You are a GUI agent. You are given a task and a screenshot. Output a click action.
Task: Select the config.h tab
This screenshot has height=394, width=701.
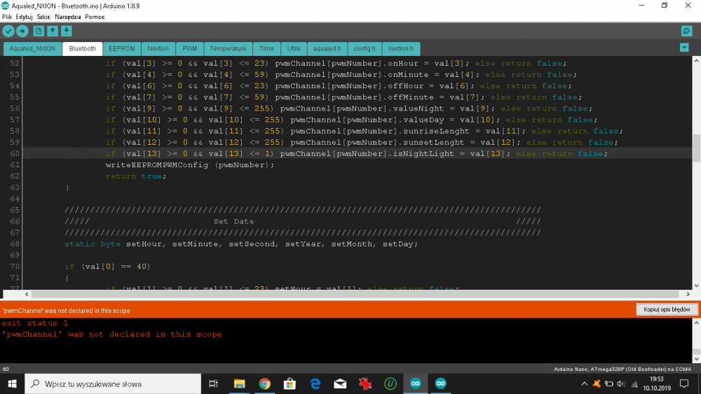(364, 49)
